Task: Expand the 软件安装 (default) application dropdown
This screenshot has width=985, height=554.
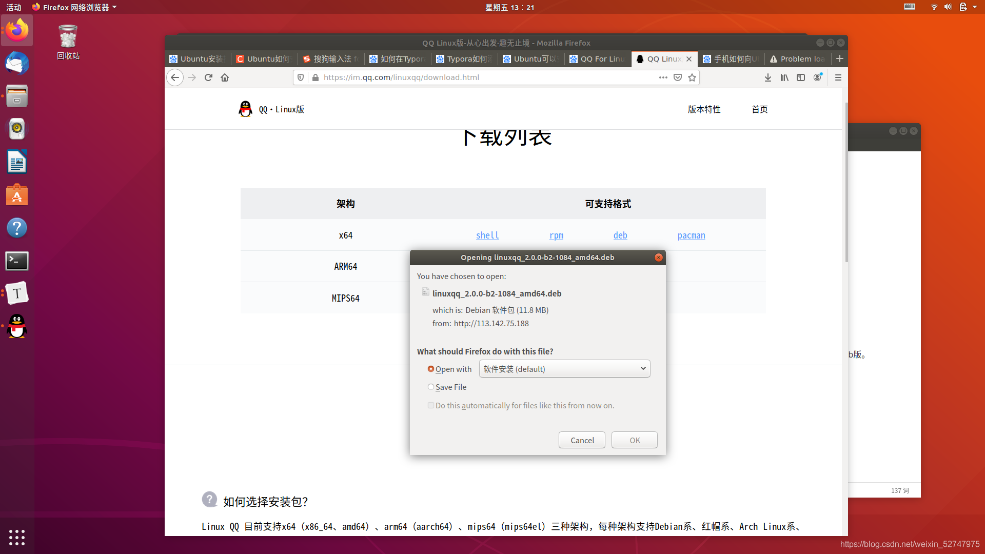Action: click(564, 369)
